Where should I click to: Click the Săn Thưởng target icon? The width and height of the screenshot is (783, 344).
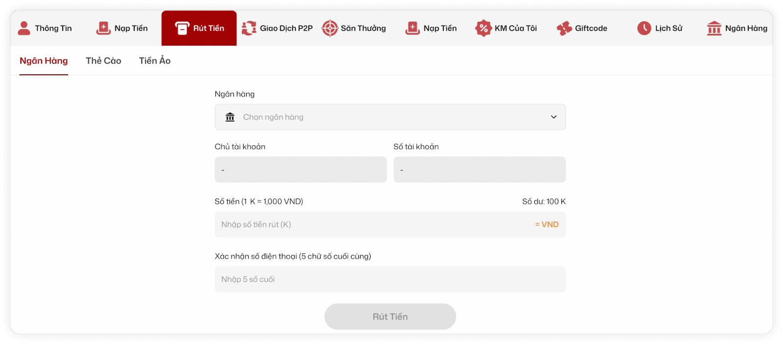click(330, 28)
